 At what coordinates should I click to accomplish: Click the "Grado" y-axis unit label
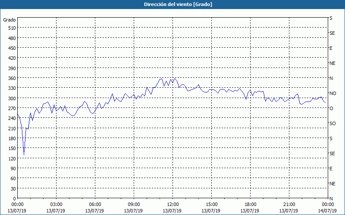pyautogui.click(x=9, y=20)
